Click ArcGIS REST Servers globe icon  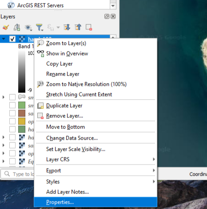[11, 5]
